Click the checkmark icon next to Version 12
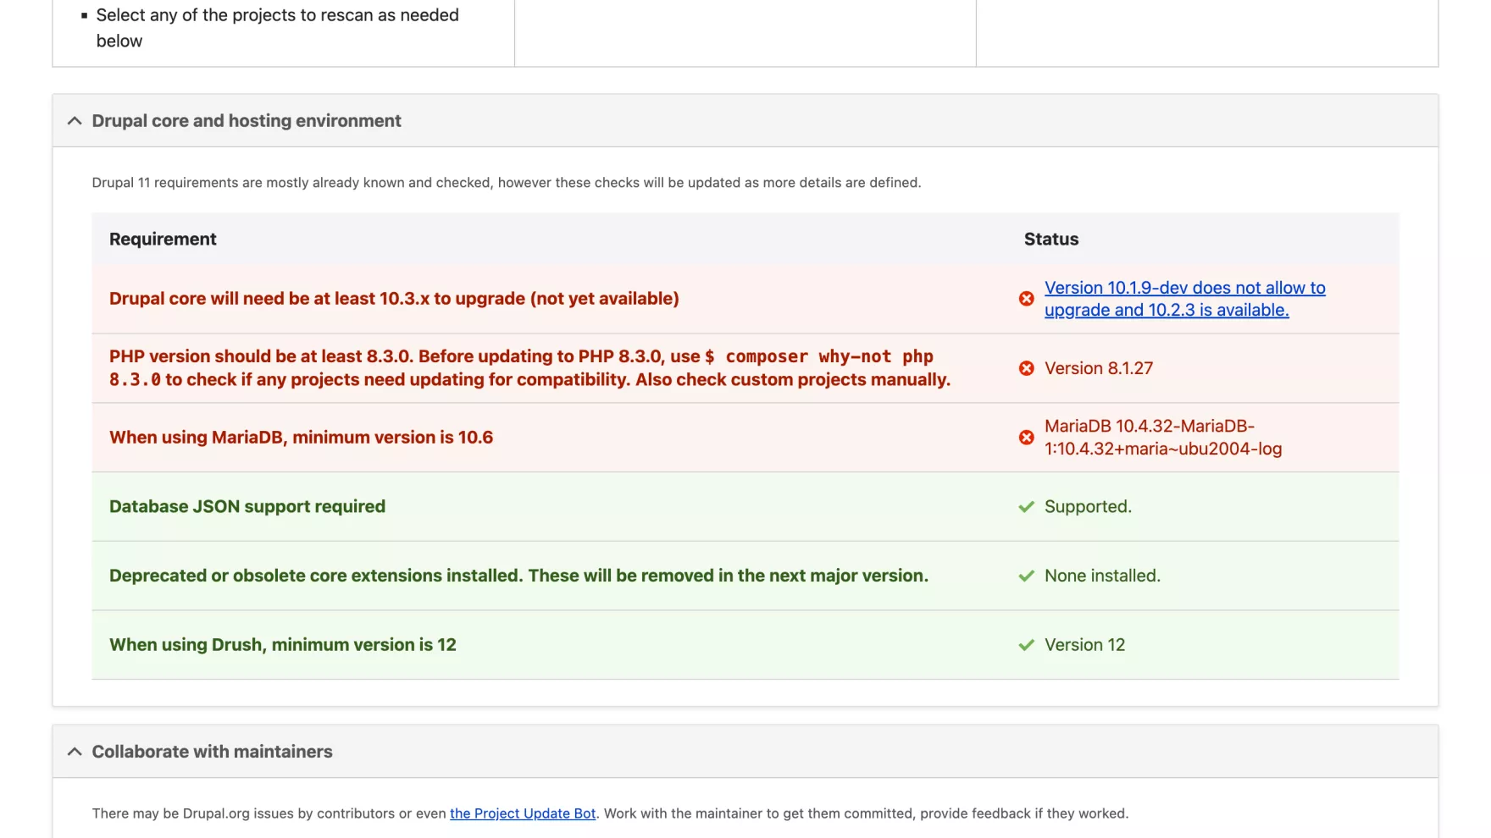Viewport: 1491px width, 838px height. point(1026,645)
